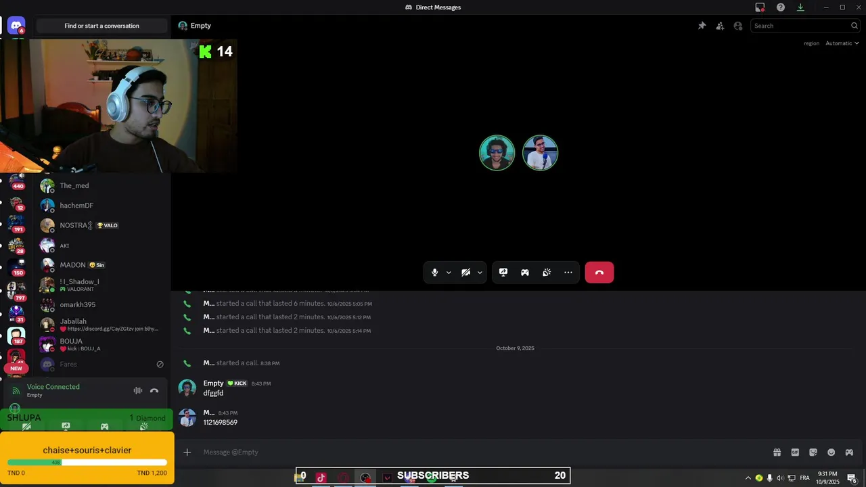Open server with 440 notifications badge
The height and width of the screenshot is (487, 866).
(x=16, y=181)
